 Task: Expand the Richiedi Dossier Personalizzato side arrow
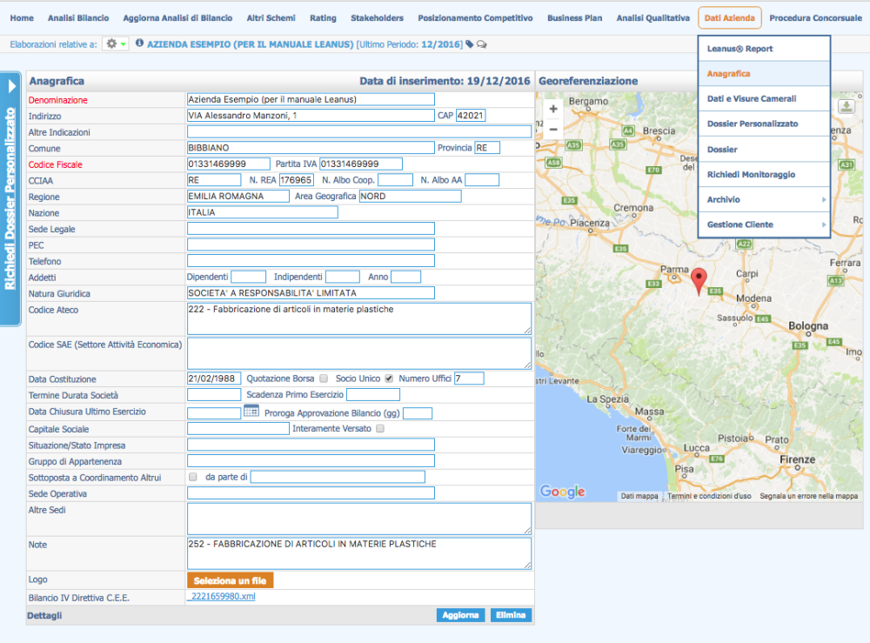11,86
